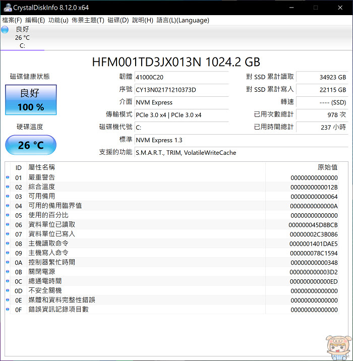The width and height of the screenshot is (353, 361).
Task: Click status dot for row 0E 媒體和資料完整性錯誤
Action: coord(8,300)
